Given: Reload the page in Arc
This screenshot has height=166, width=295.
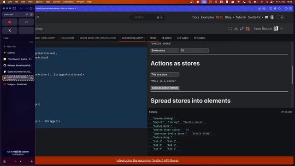Looking at the screenshot, I should point(31,8).
